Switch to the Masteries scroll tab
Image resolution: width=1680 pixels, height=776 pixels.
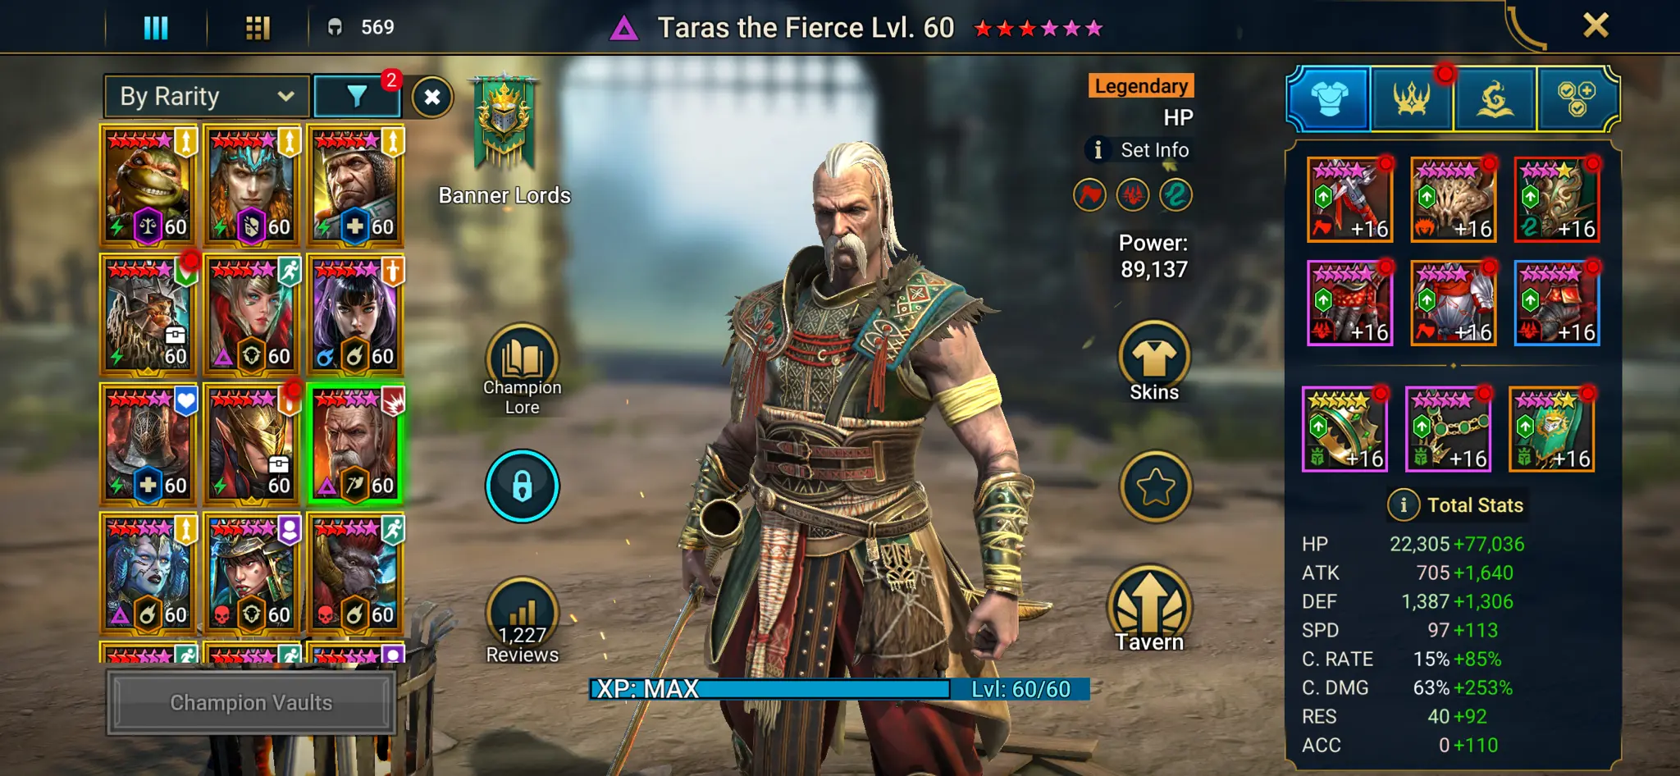point(1495,99)
